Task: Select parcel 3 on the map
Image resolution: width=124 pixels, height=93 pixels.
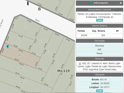Action: (49, 52)
